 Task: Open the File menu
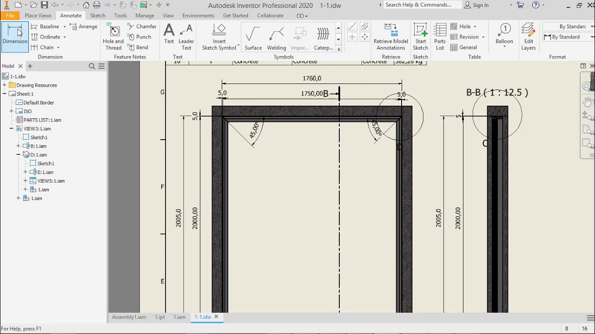click(10, 15)
